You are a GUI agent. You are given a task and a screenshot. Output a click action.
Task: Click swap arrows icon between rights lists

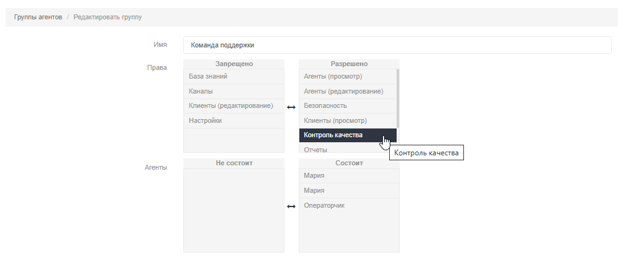coord(291,107)
